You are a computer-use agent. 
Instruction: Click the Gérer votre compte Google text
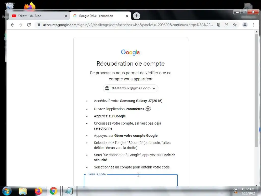136,136
